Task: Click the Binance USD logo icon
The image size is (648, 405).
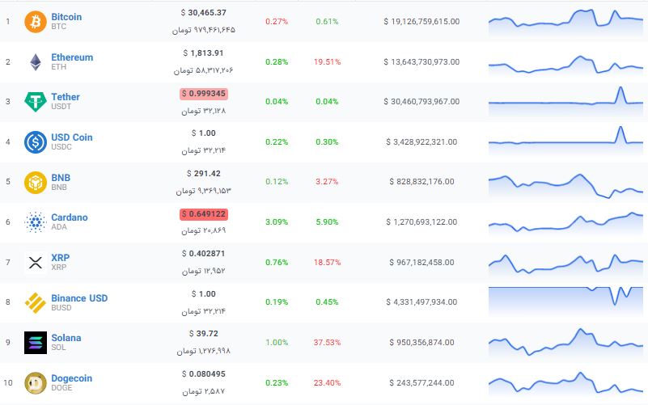Action: point(36,302)
